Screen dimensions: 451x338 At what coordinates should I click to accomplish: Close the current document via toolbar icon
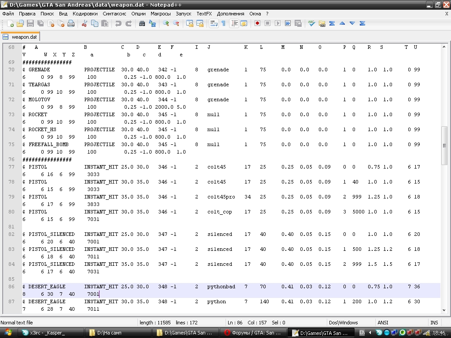click(51, 24)
